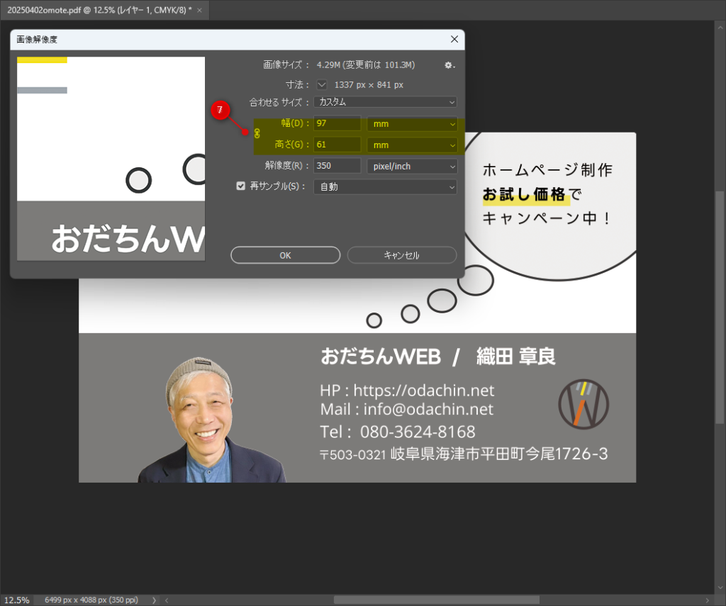The image size is (726, 606).
Task: Click the horizontal scrollbar left arrow
Action: [166, 600]
